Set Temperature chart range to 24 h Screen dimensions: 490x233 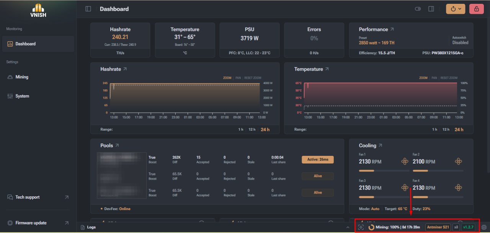coord(459,129)
